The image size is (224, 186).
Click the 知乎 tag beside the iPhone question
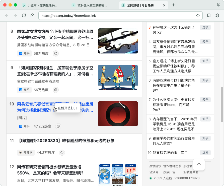click(x=205, y=100)
